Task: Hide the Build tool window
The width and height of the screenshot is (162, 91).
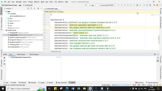Action: (x=158, y=54)
